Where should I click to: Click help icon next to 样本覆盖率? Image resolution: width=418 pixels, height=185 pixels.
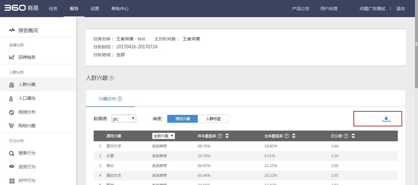coord(220,136)
